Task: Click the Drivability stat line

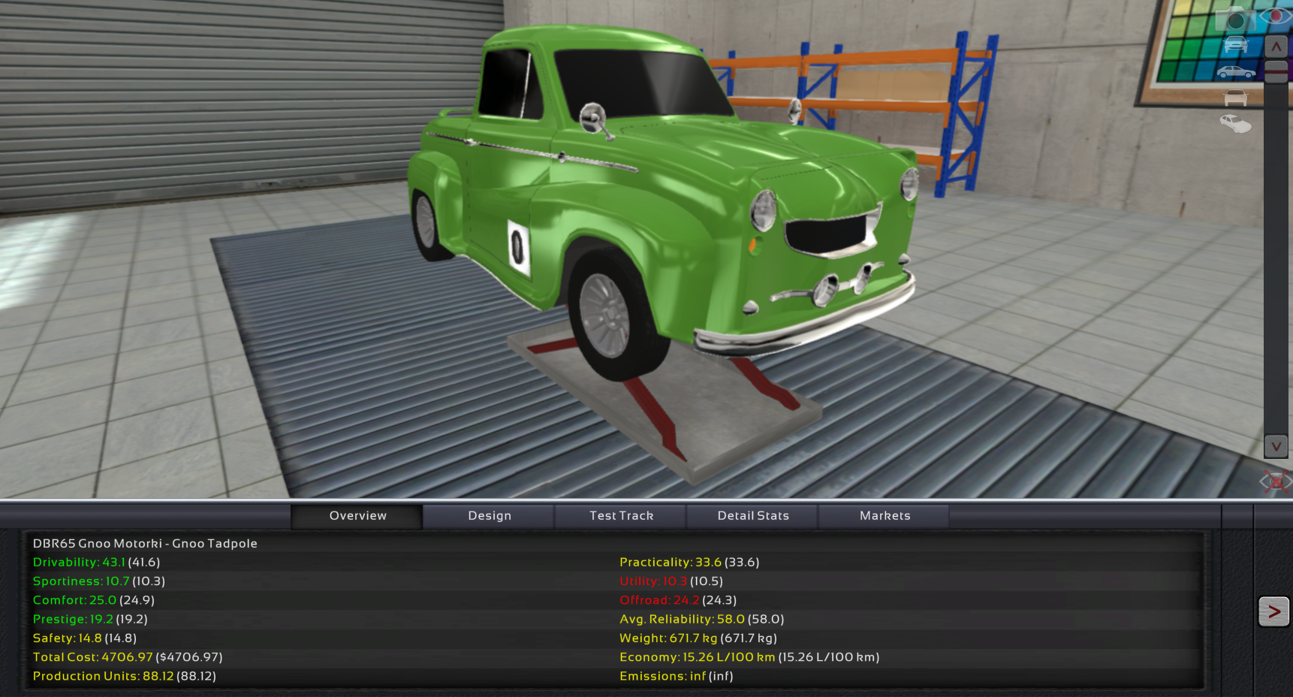Action: point(96,563)
